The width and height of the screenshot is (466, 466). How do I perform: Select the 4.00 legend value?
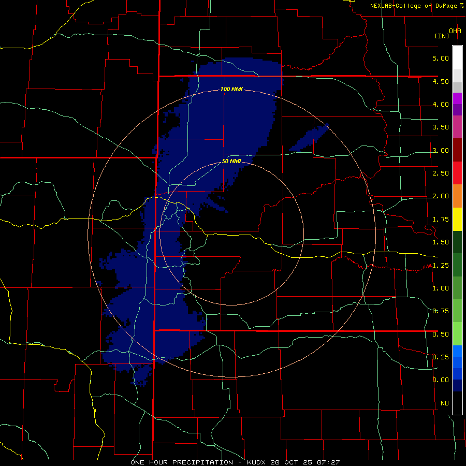[x=441, y=104]
